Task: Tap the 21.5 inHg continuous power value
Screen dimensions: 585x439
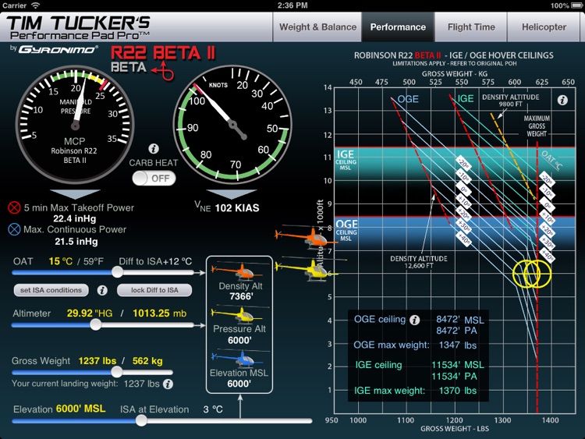Action: [76, 241]
